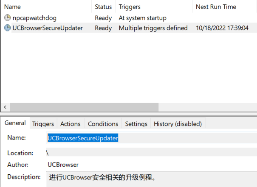Click the left arrow of horizontal scrollbar
Image resolution: width=257 pixels, height=187 pixels.
pyautogui.click(x=5, y=107)
